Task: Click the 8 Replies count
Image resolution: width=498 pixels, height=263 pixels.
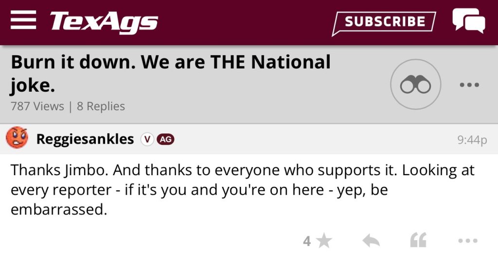Action: [101, 106]
